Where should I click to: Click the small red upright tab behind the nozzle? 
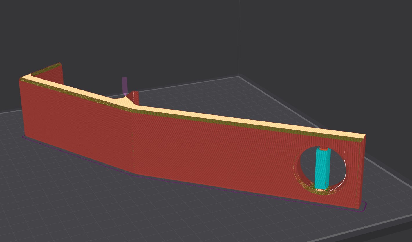click(x=136, y=98)
